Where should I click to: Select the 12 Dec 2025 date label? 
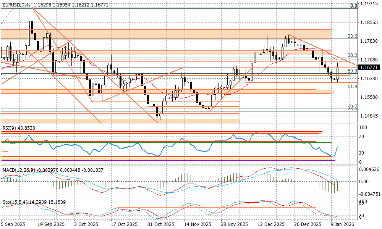tap(270, 224)
